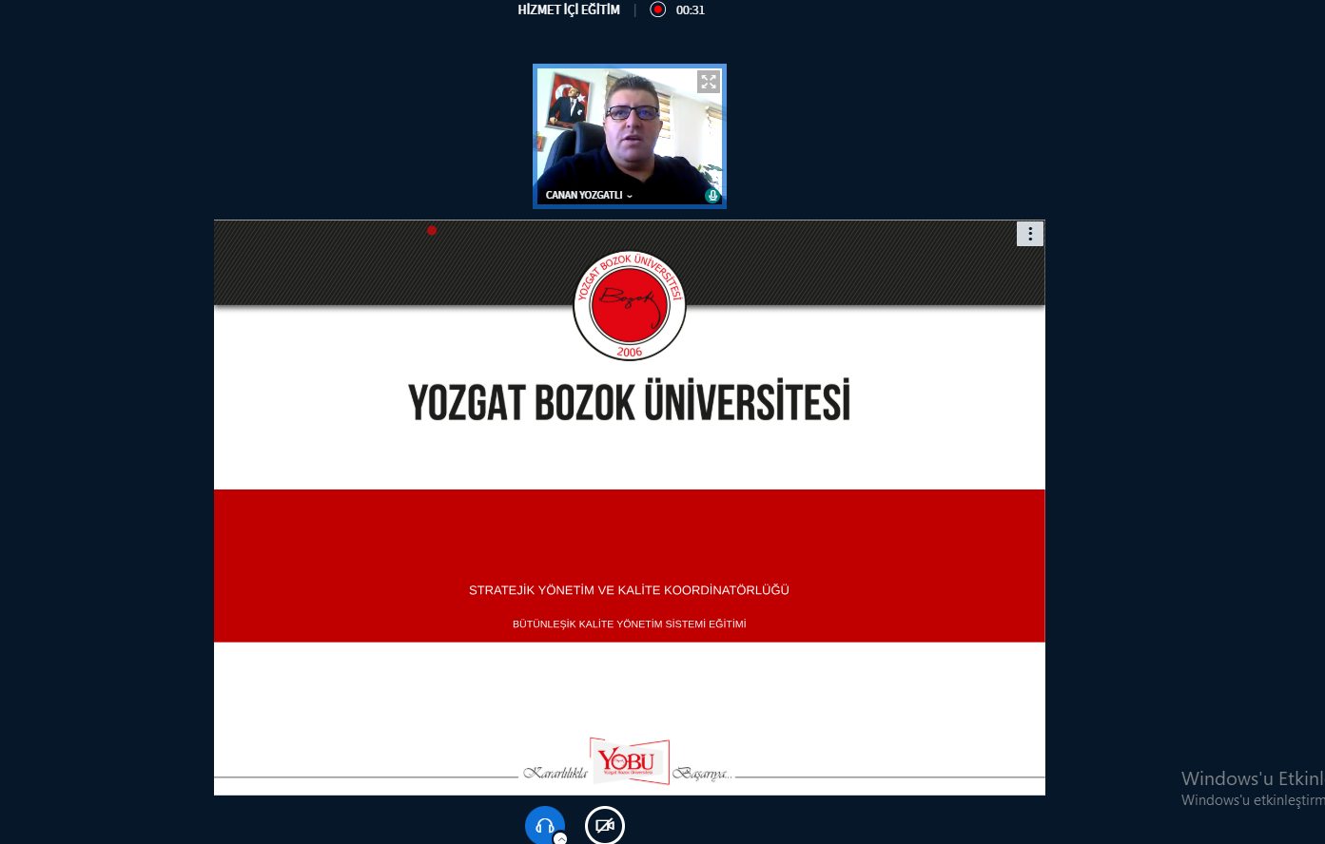Click the 00:31 recording timer
The width and height of the screenshot is (1325, 844).
691,10
